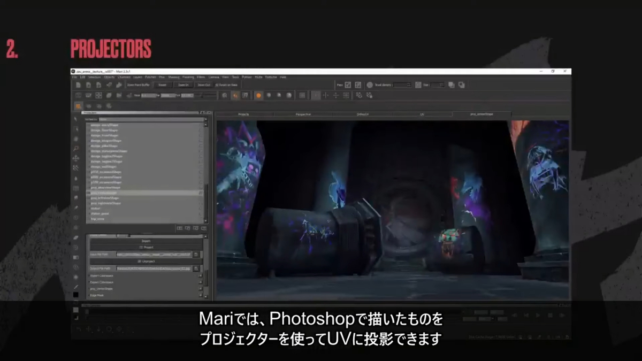The width and height of the screenshot is (642, 361).
Task: Click the active orange icon on third toolbar row
Action: point(78,105)
